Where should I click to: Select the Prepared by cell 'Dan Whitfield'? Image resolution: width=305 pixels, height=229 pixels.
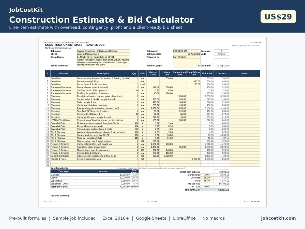click(x=187, y=57)
